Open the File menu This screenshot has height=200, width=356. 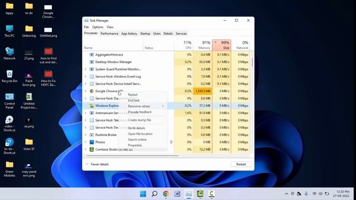pos(86,27)
